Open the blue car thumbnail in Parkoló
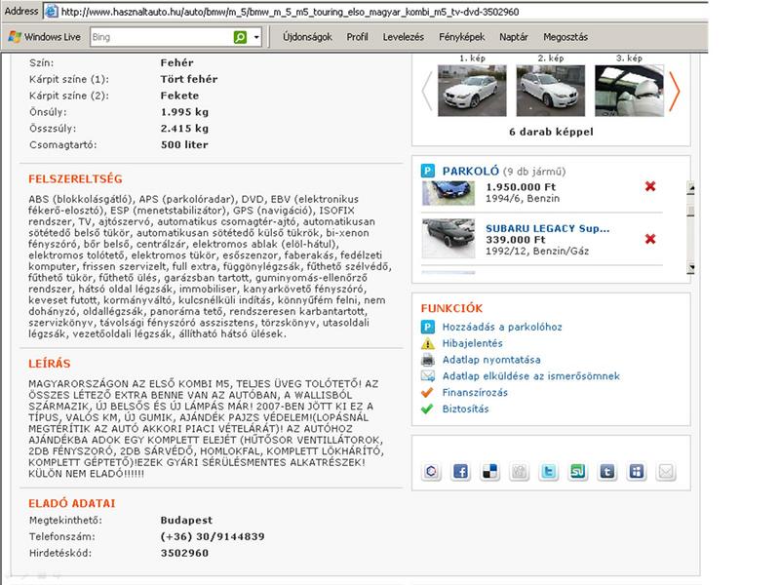The width and height of the screenshot is (780, 585). coord(448,193)
